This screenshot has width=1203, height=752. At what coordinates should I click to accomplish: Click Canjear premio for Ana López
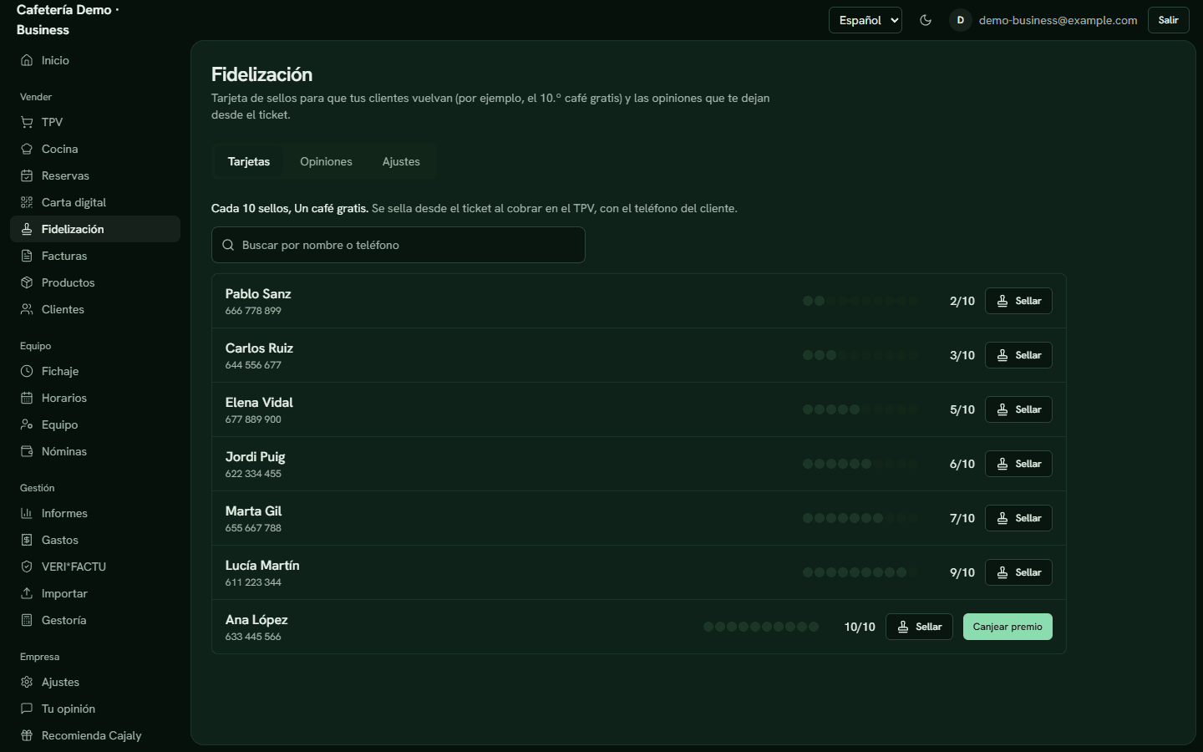1008,627
